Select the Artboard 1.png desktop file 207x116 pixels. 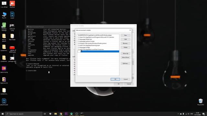tap(12, 27)
